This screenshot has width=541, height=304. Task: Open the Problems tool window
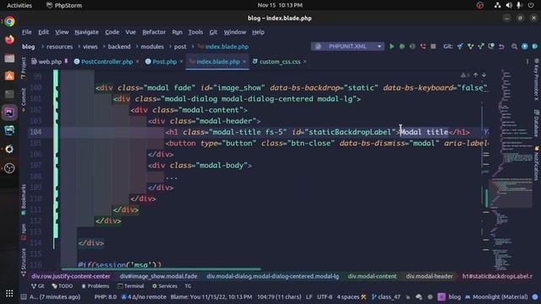pyautogui.click(x=96, y=286)
